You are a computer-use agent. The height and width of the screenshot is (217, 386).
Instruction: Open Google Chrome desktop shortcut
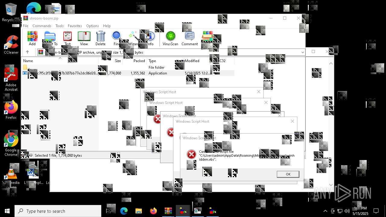point(11,144)
